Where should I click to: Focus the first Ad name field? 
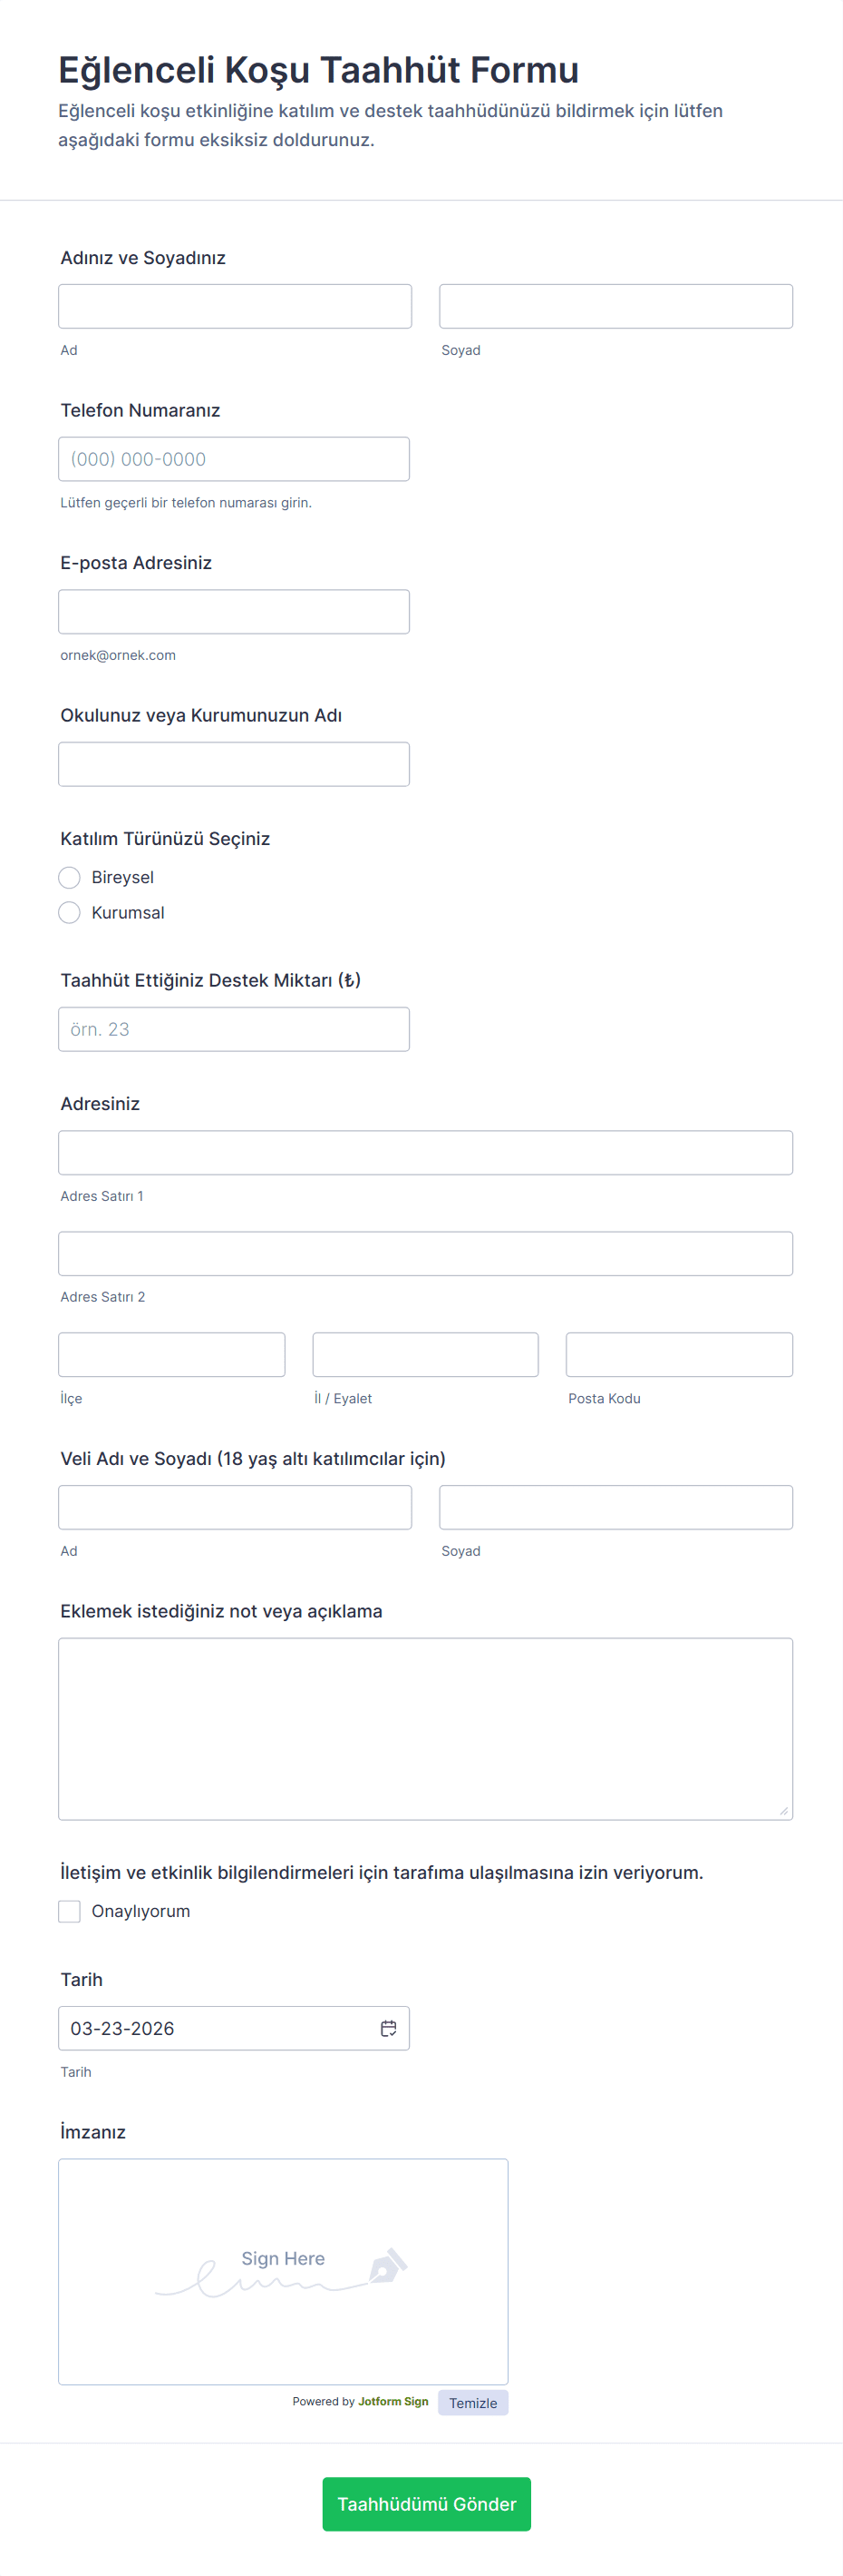pyautogui.click(x=235, y=306)
